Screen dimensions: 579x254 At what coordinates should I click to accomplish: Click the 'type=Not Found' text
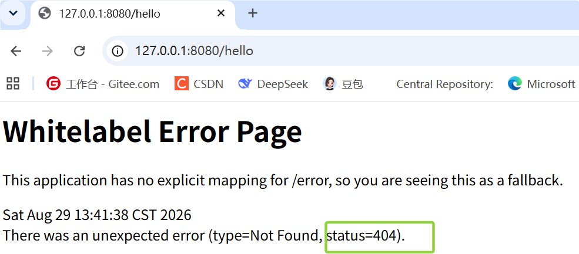coord(266,235)
